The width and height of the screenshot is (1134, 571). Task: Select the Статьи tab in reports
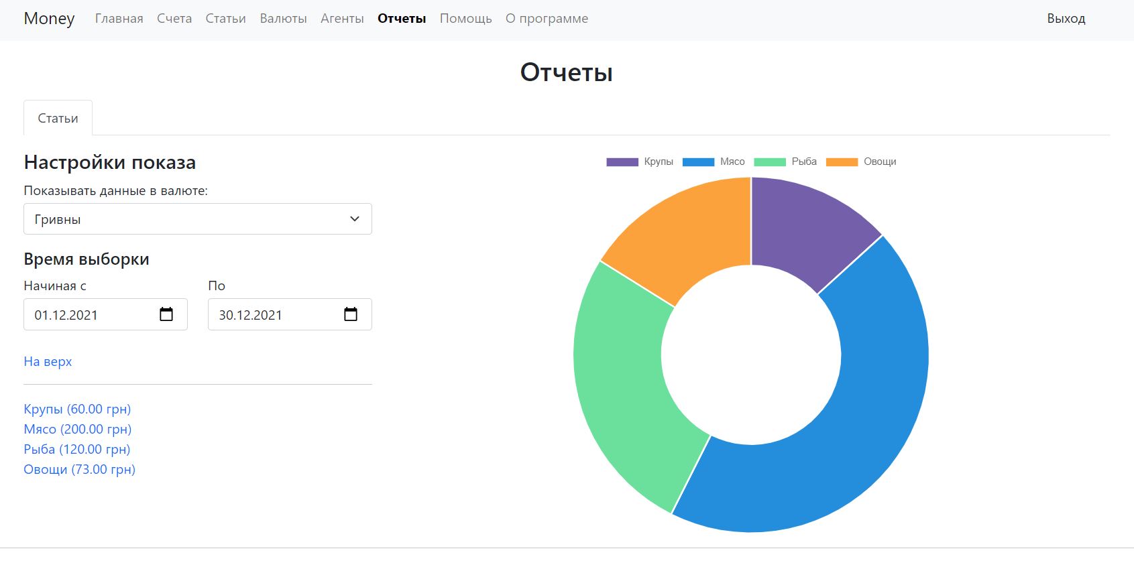58,118
